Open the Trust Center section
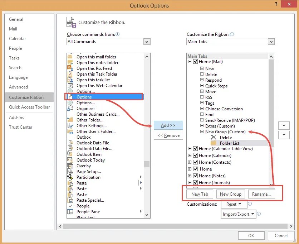 click(x=20, y=127)
